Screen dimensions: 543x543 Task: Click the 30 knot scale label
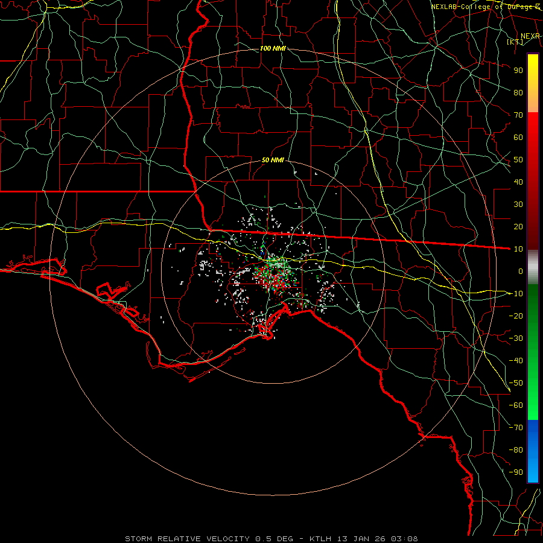[518, 205]
